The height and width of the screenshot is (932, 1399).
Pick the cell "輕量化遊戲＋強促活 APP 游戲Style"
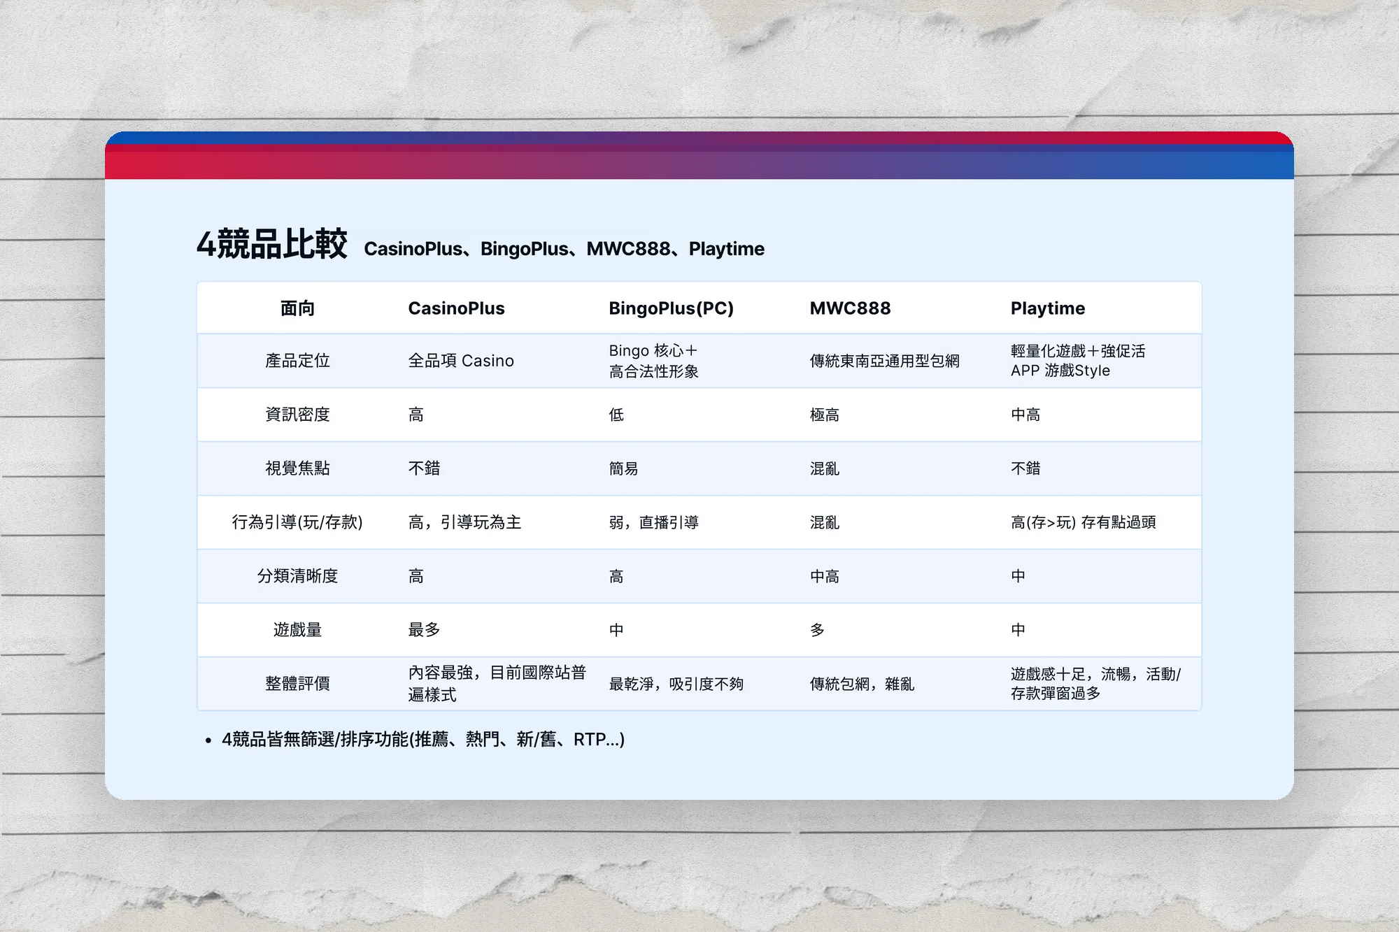(x=1078, y=361)
